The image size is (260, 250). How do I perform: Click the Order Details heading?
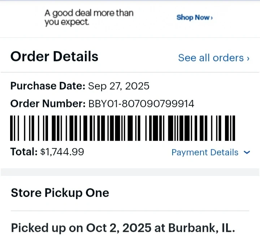coord(54,56)
